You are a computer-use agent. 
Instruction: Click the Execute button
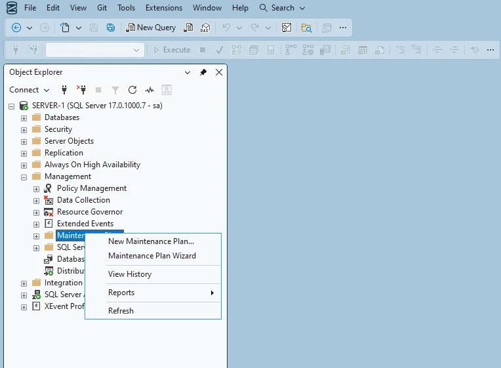pos(172,50)
